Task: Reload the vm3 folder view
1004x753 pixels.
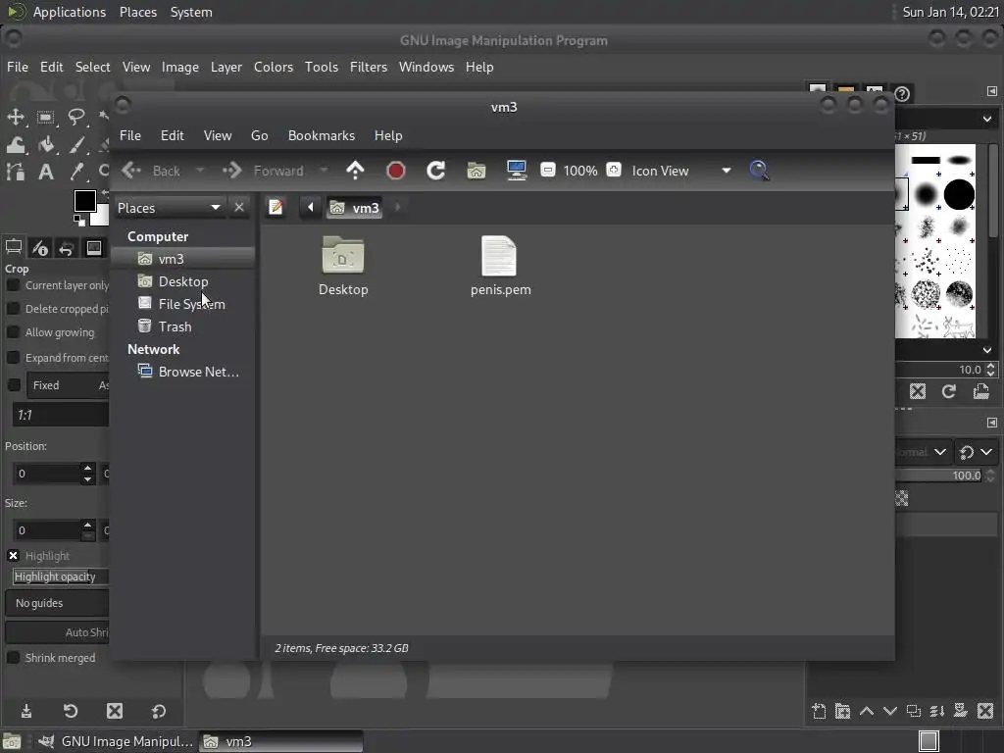Action: [436, 171]
